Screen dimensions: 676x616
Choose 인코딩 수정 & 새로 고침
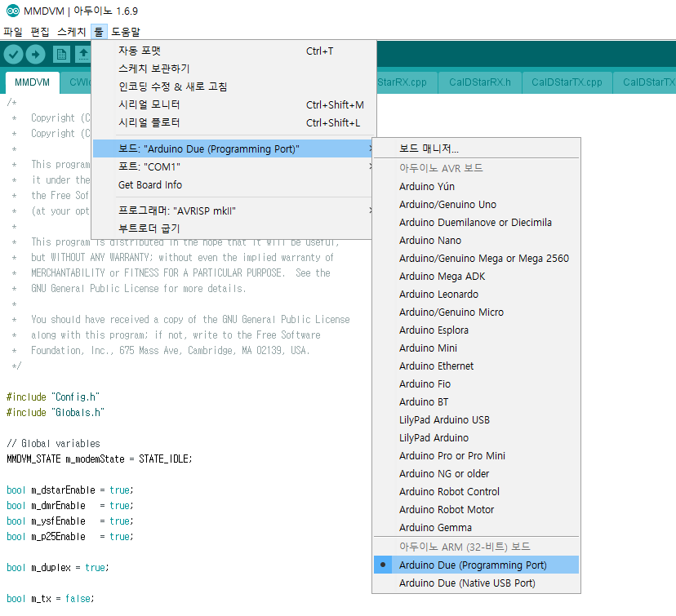click(233, 86)
